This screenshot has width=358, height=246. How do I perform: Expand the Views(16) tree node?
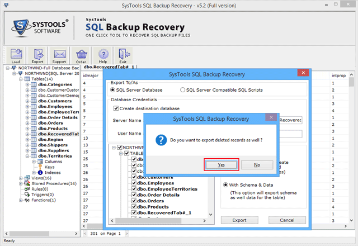point(21,178)
